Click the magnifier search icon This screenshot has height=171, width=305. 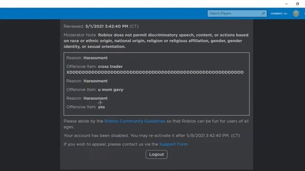coord(263,13)
